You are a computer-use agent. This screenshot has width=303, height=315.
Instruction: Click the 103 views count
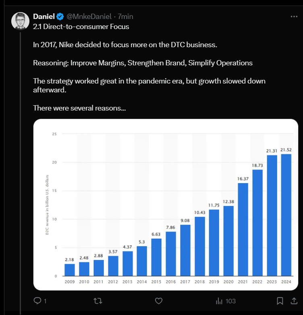[230, 301]
